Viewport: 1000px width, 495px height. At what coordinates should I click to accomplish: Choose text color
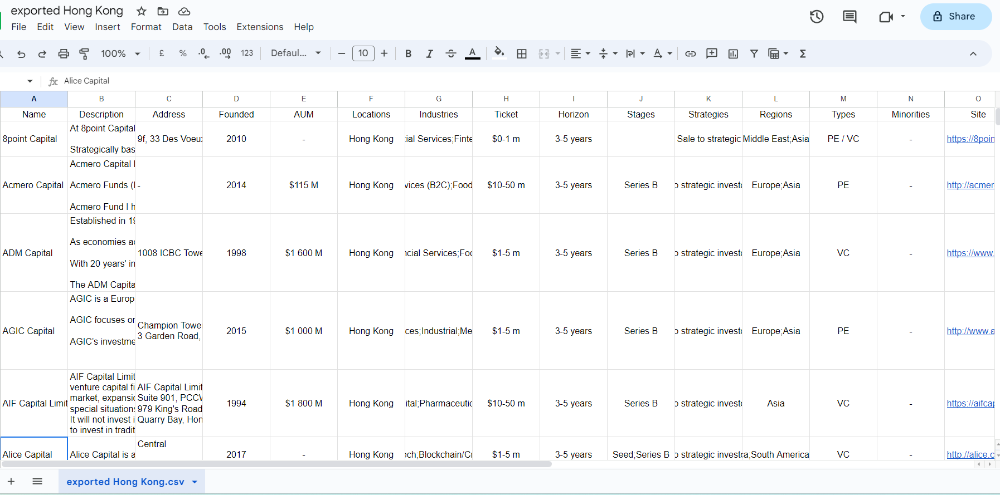pos(473,53)
